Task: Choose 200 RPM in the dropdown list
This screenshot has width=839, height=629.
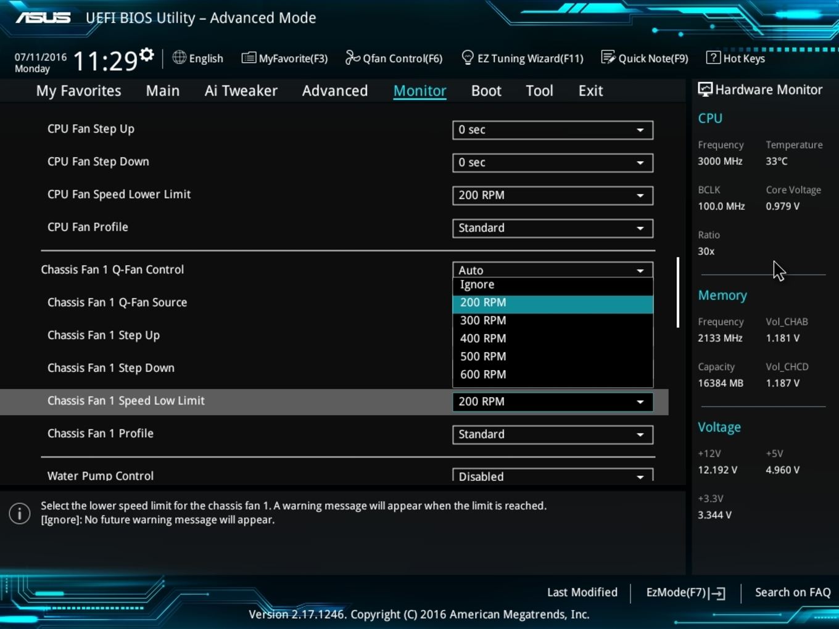Action: (x=553, y=303)
